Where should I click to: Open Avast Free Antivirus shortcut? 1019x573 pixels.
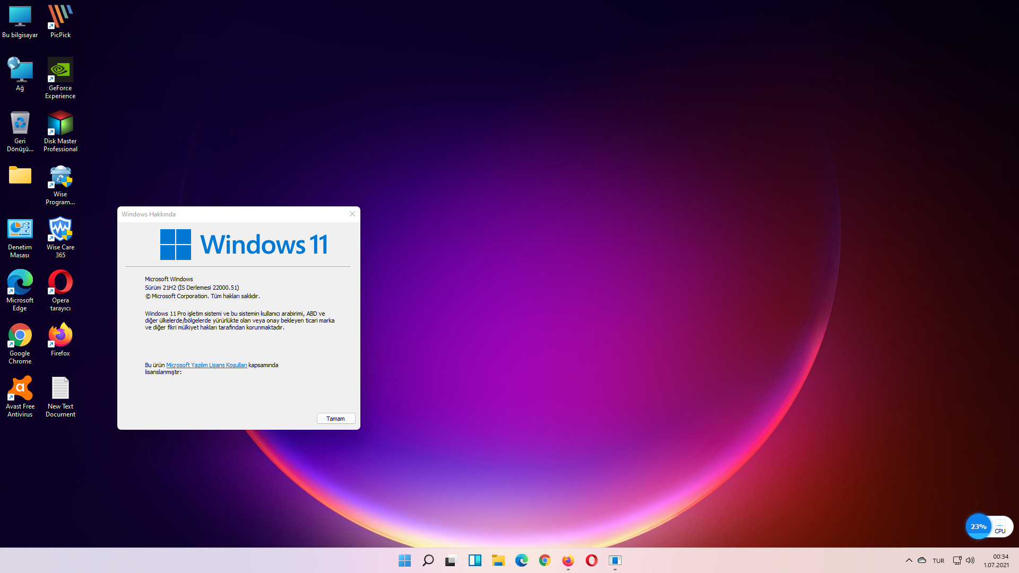tap(20, 396)
